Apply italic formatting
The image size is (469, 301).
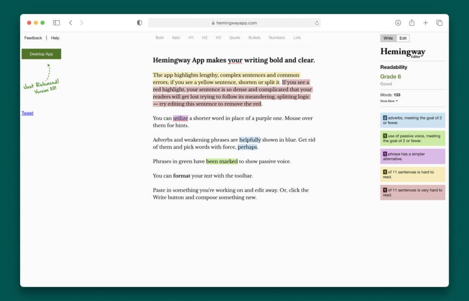[x=176, y=38]
